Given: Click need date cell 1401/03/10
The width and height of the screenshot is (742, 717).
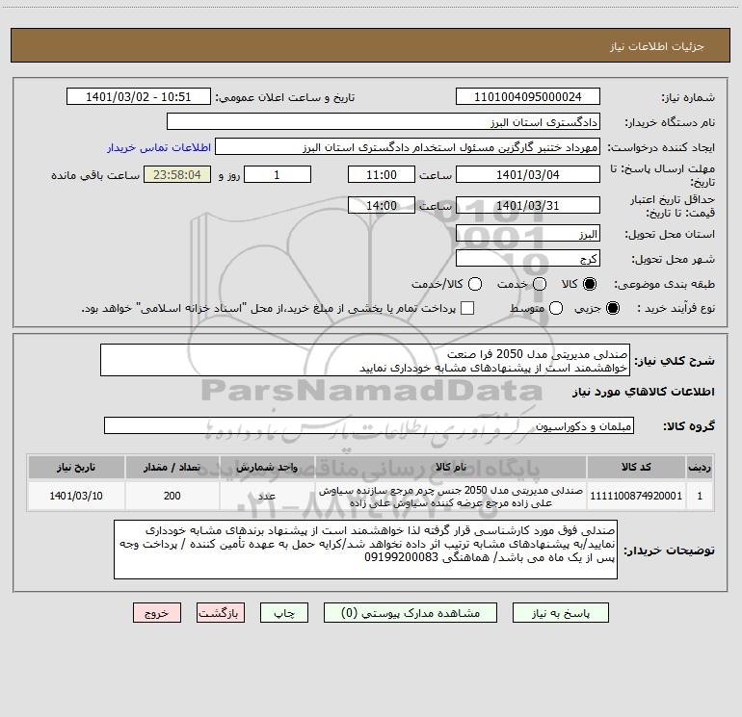Looking at the screenshot, I should 76,496.
